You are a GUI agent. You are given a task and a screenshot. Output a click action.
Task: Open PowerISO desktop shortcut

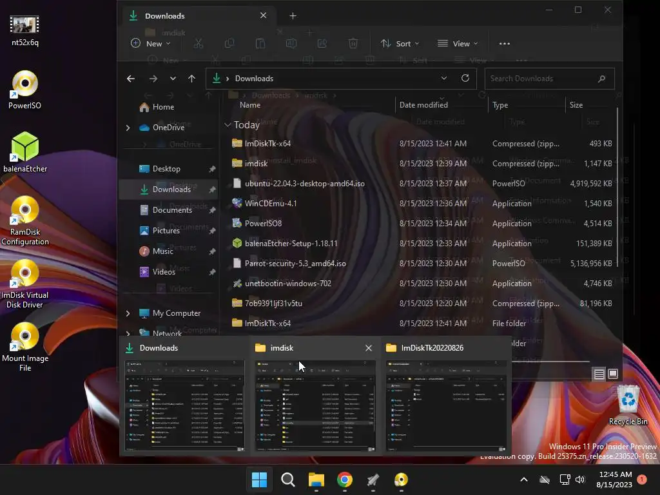tap(25, 90)
